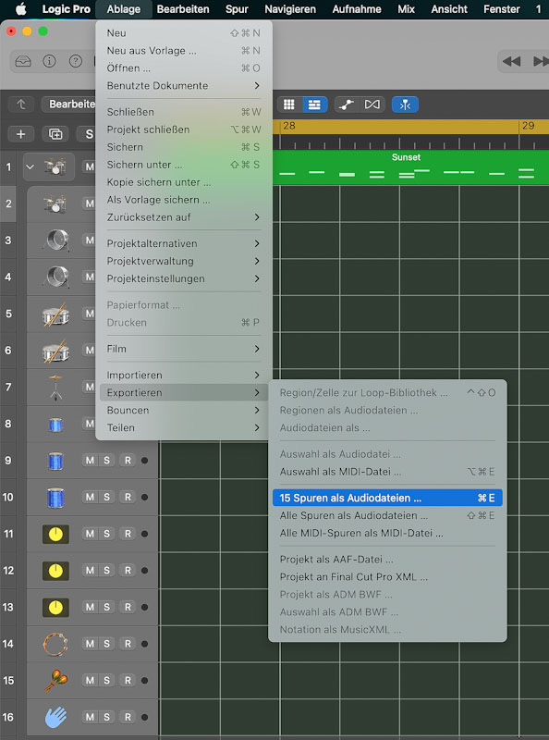Viewport: 549px width, 740px height.
Task: Toggle the Flex bowtie icon
Action: 372,105
